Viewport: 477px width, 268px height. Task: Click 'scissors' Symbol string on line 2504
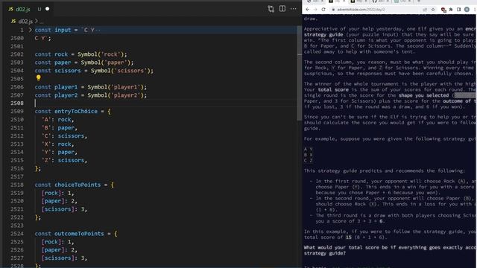point(131,71)
